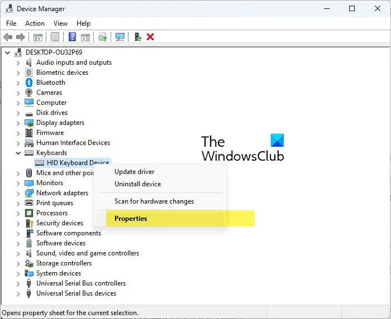Expand the System devices node
The height and width of the screenshot is (319, 391).
point(18,274)
